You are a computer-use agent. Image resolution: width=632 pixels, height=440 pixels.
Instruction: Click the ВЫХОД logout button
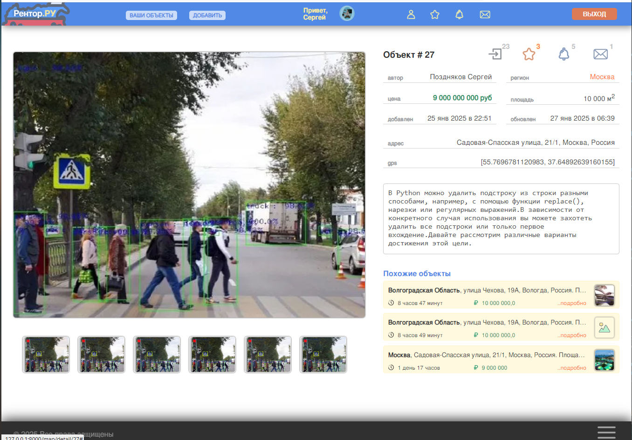(x=594, y=14)
